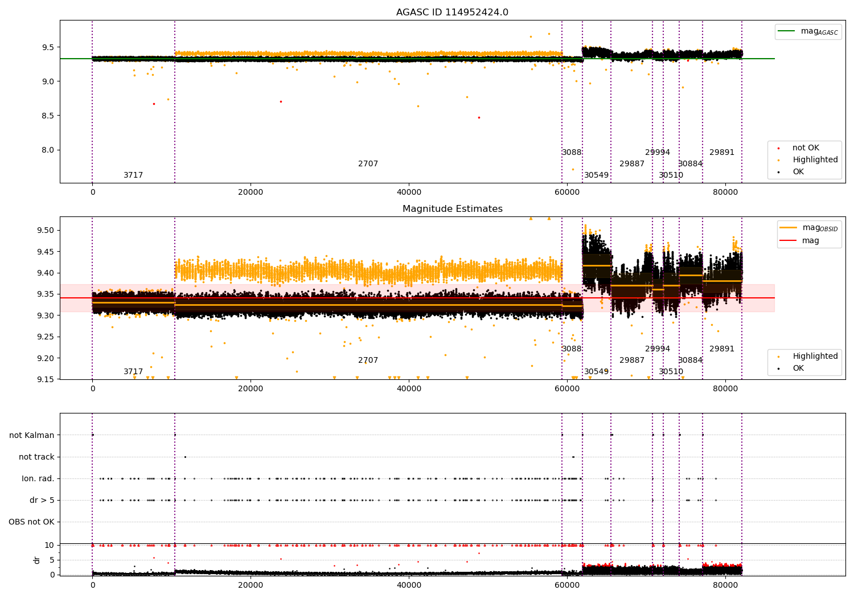Click obsid label 29891 in the Magnitude Estimates plot
854x598 pixels.
click(722, 349)
